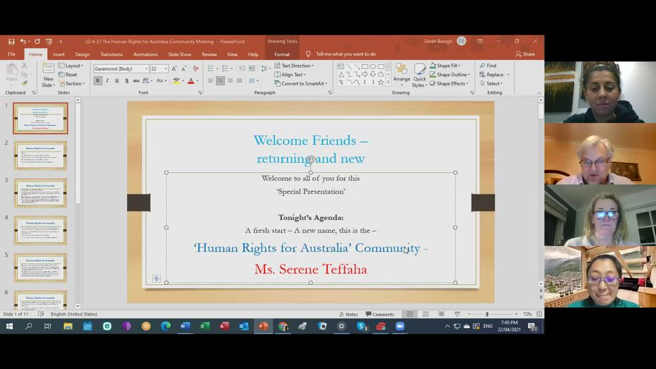Toggle Italic formatting
This screenshot has width=656, height=369.
click(107, 81)
